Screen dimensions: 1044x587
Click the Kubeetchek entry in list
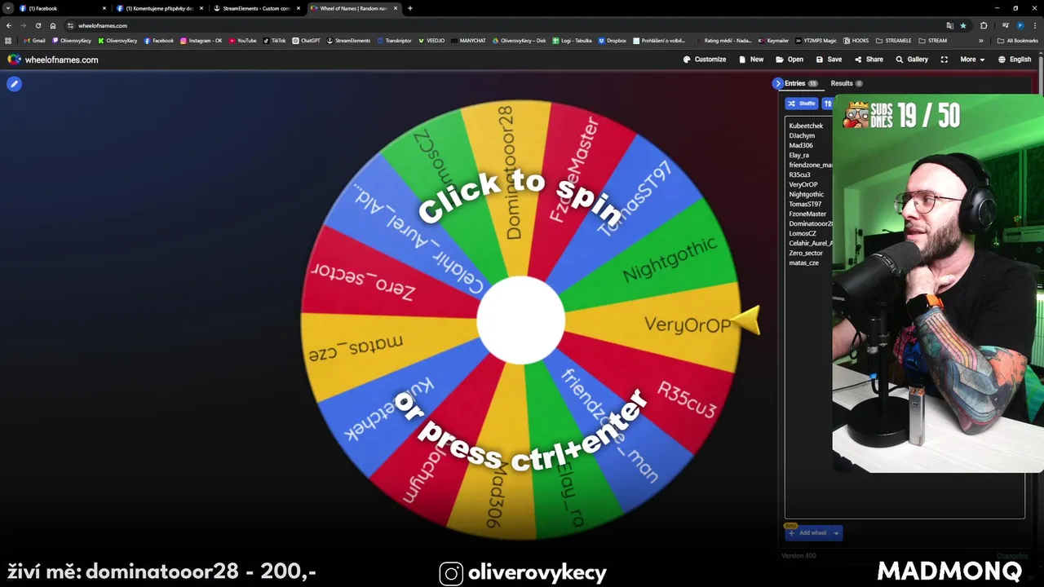click(x=806, y=126)
